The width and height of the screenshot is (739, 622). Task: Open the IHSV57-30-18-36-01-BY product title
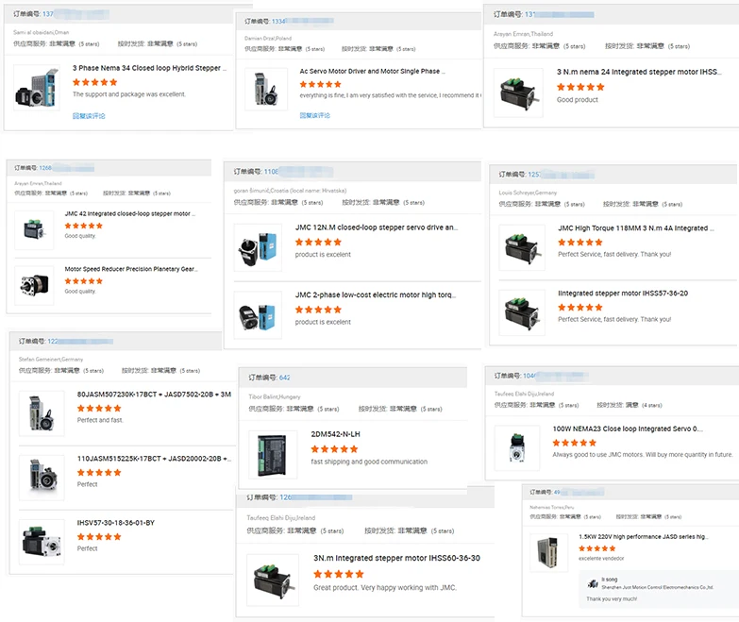pyautogui.click(x=115, y=522)
